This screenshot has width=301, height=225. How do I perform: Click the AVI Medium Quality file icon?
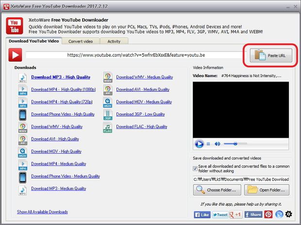tap(108, 90)
